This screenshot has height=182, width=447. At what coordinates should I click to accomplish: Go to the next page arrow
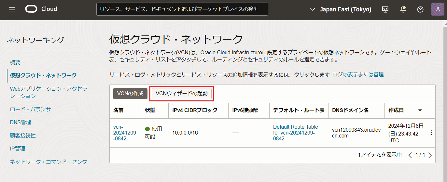(430, 155)
